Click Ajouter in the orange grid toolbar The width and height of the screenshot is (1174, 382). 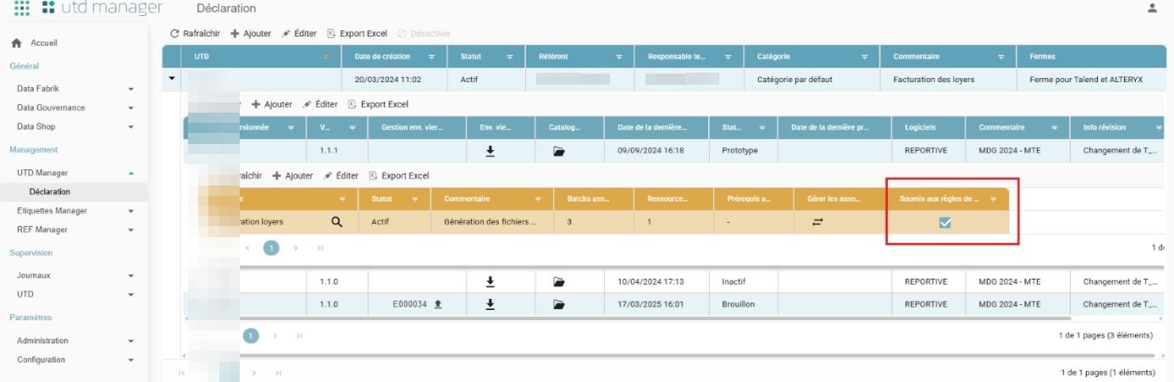292,175
